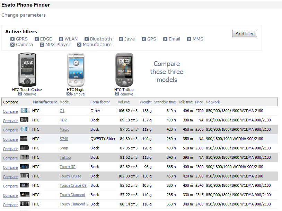
Task: Click the Touch Cruise 09 row thumbnail
Action: pos(25,185)
